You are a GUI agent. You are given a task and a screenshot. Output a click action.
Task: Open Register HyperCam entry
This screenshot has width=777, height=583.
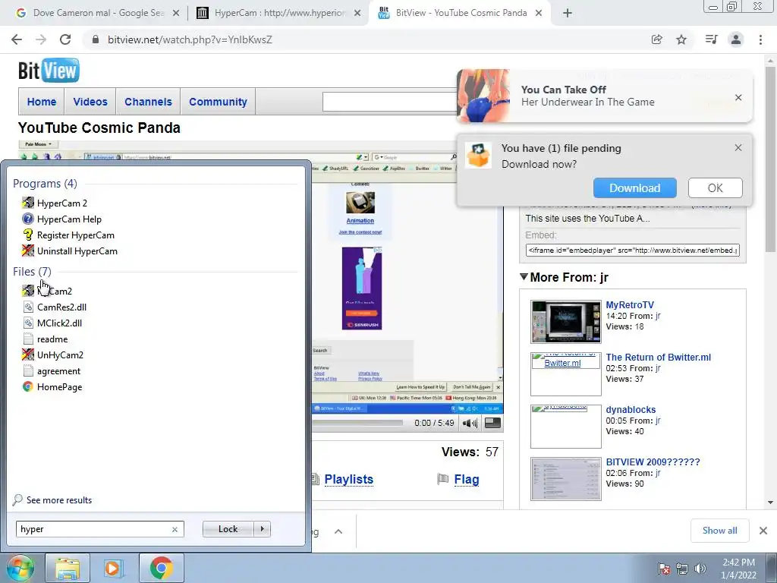(68, 235)
